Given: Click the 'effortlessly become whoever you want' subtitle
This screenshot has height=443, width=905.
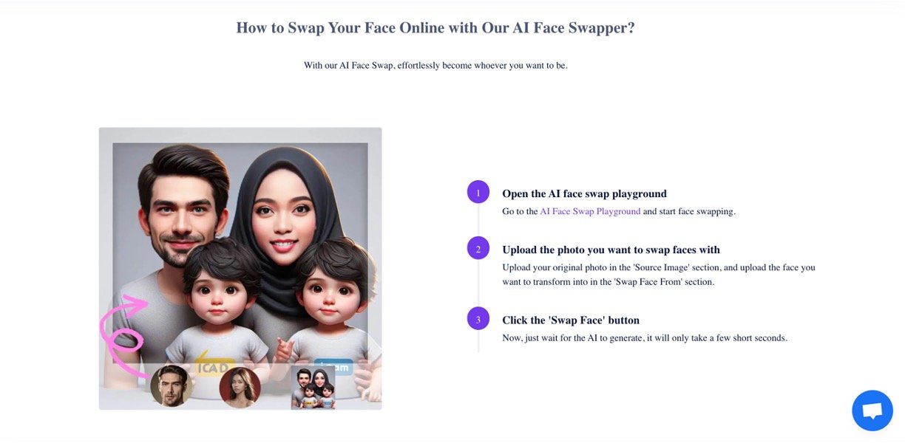Looking at the screenshot, I should tap(435, 65).
